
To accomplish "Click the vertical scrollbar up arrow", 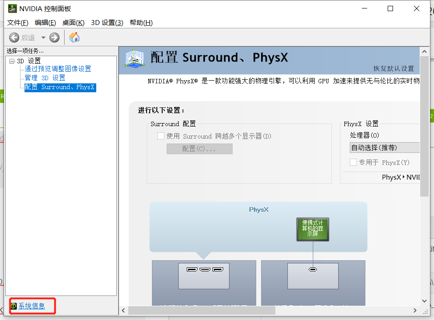I will 424,52.
